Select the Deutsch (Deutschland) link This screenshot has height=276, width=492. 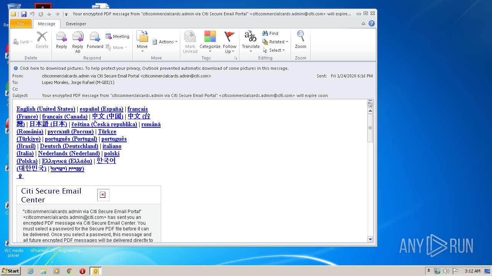point(69,146)
